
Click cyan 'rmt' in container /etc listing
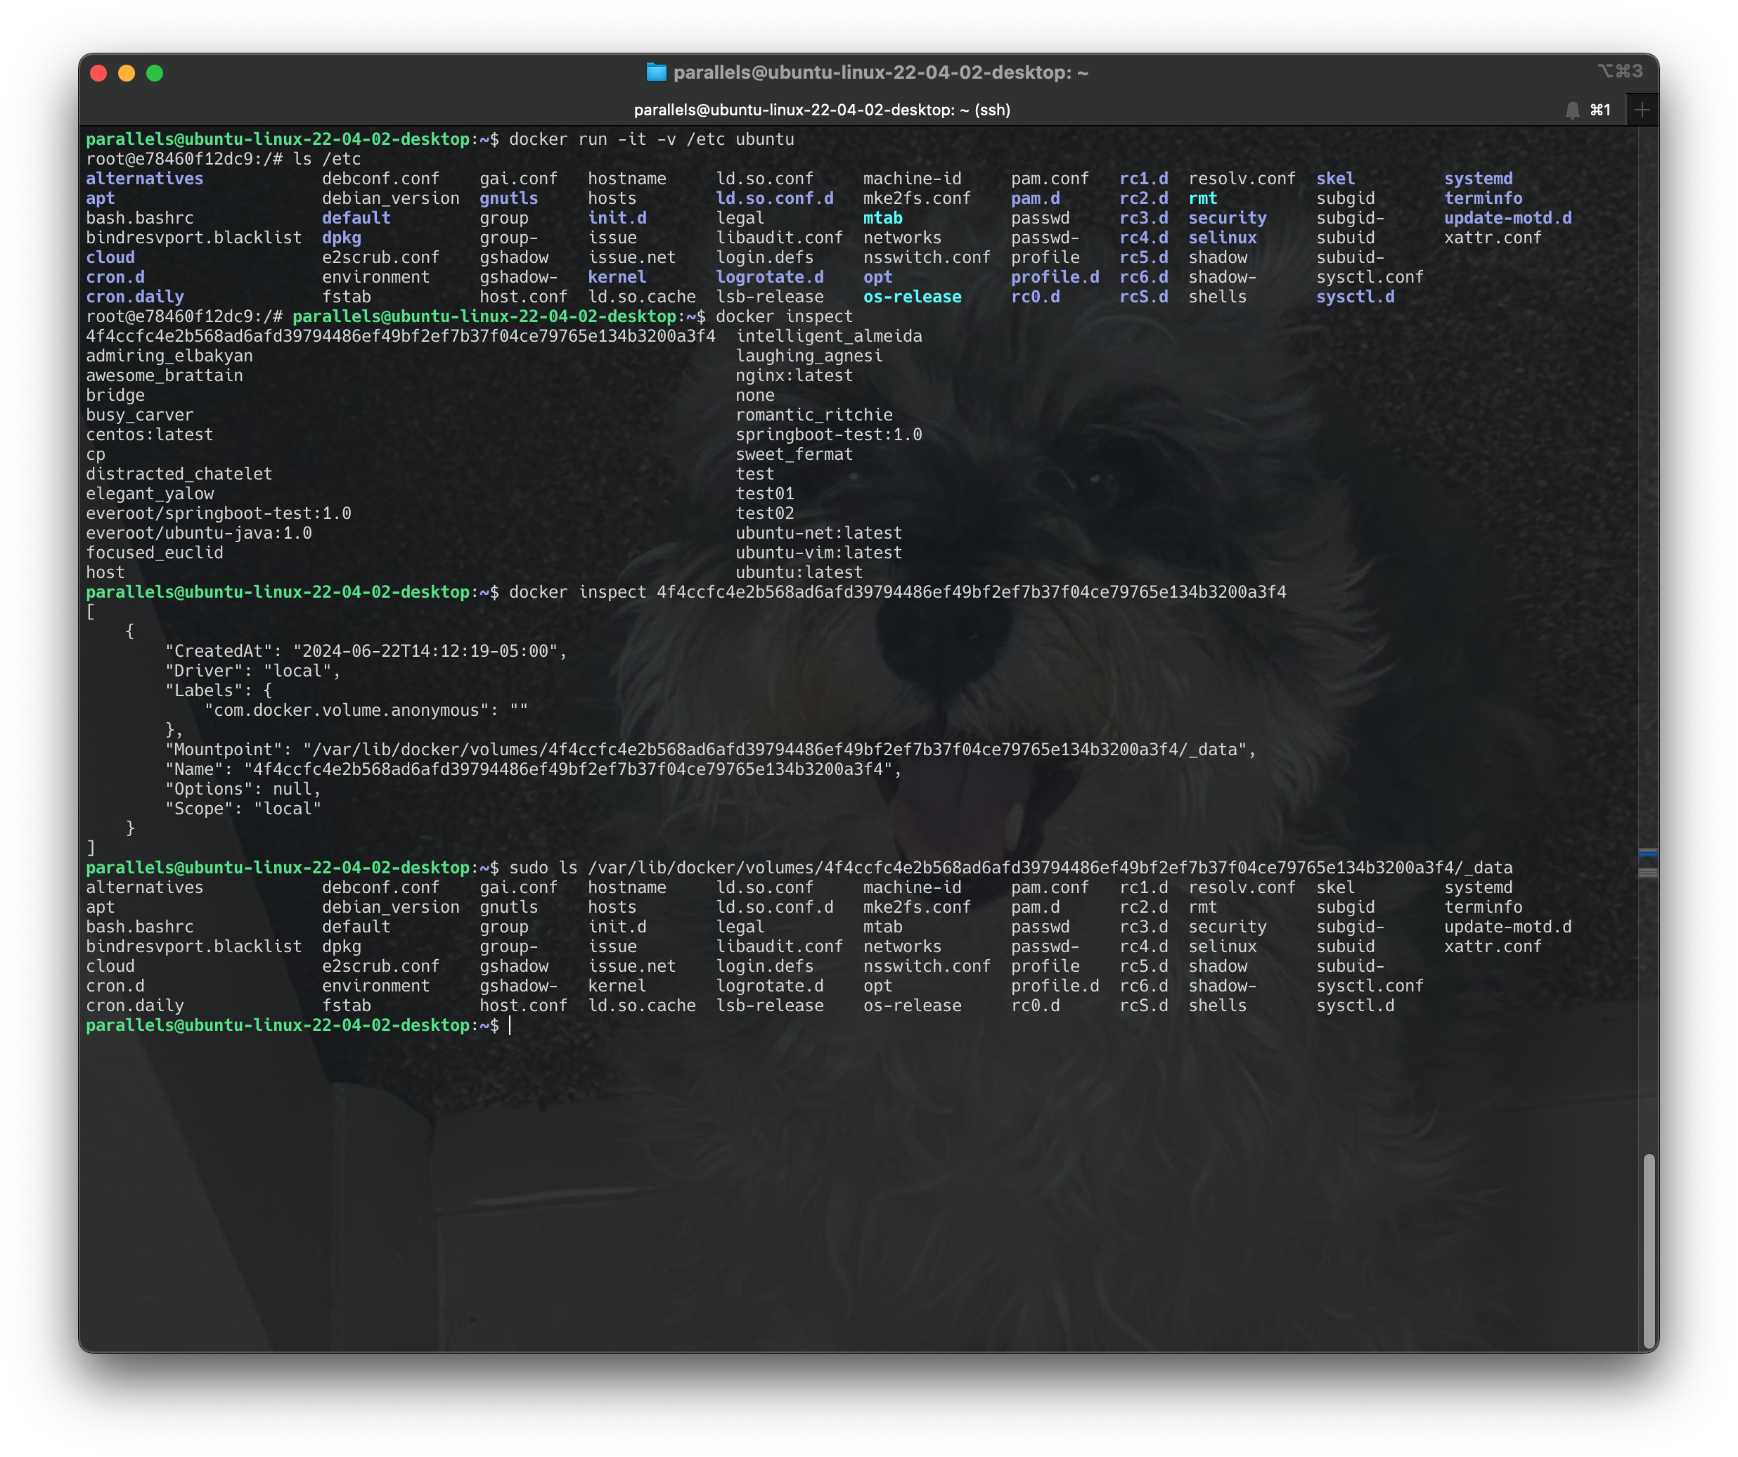1202,198
